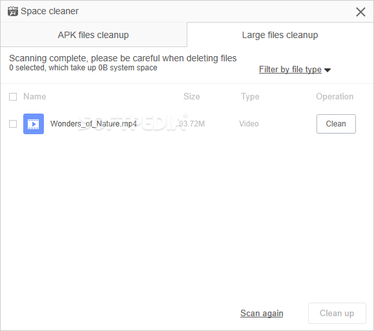Click the Operation column header

tap(335, 97)
